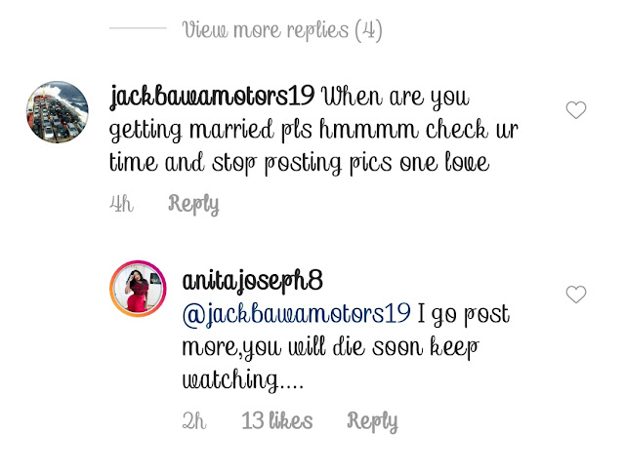The height and width of the screenshot is (474, 625).
Task: Click the 2h timestamp
Action: 194,420
